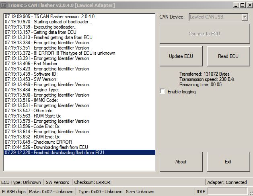Click the 'ECU Type: Unknown' status entry
This screenshot has width=253, height=196.
(21, 182)
